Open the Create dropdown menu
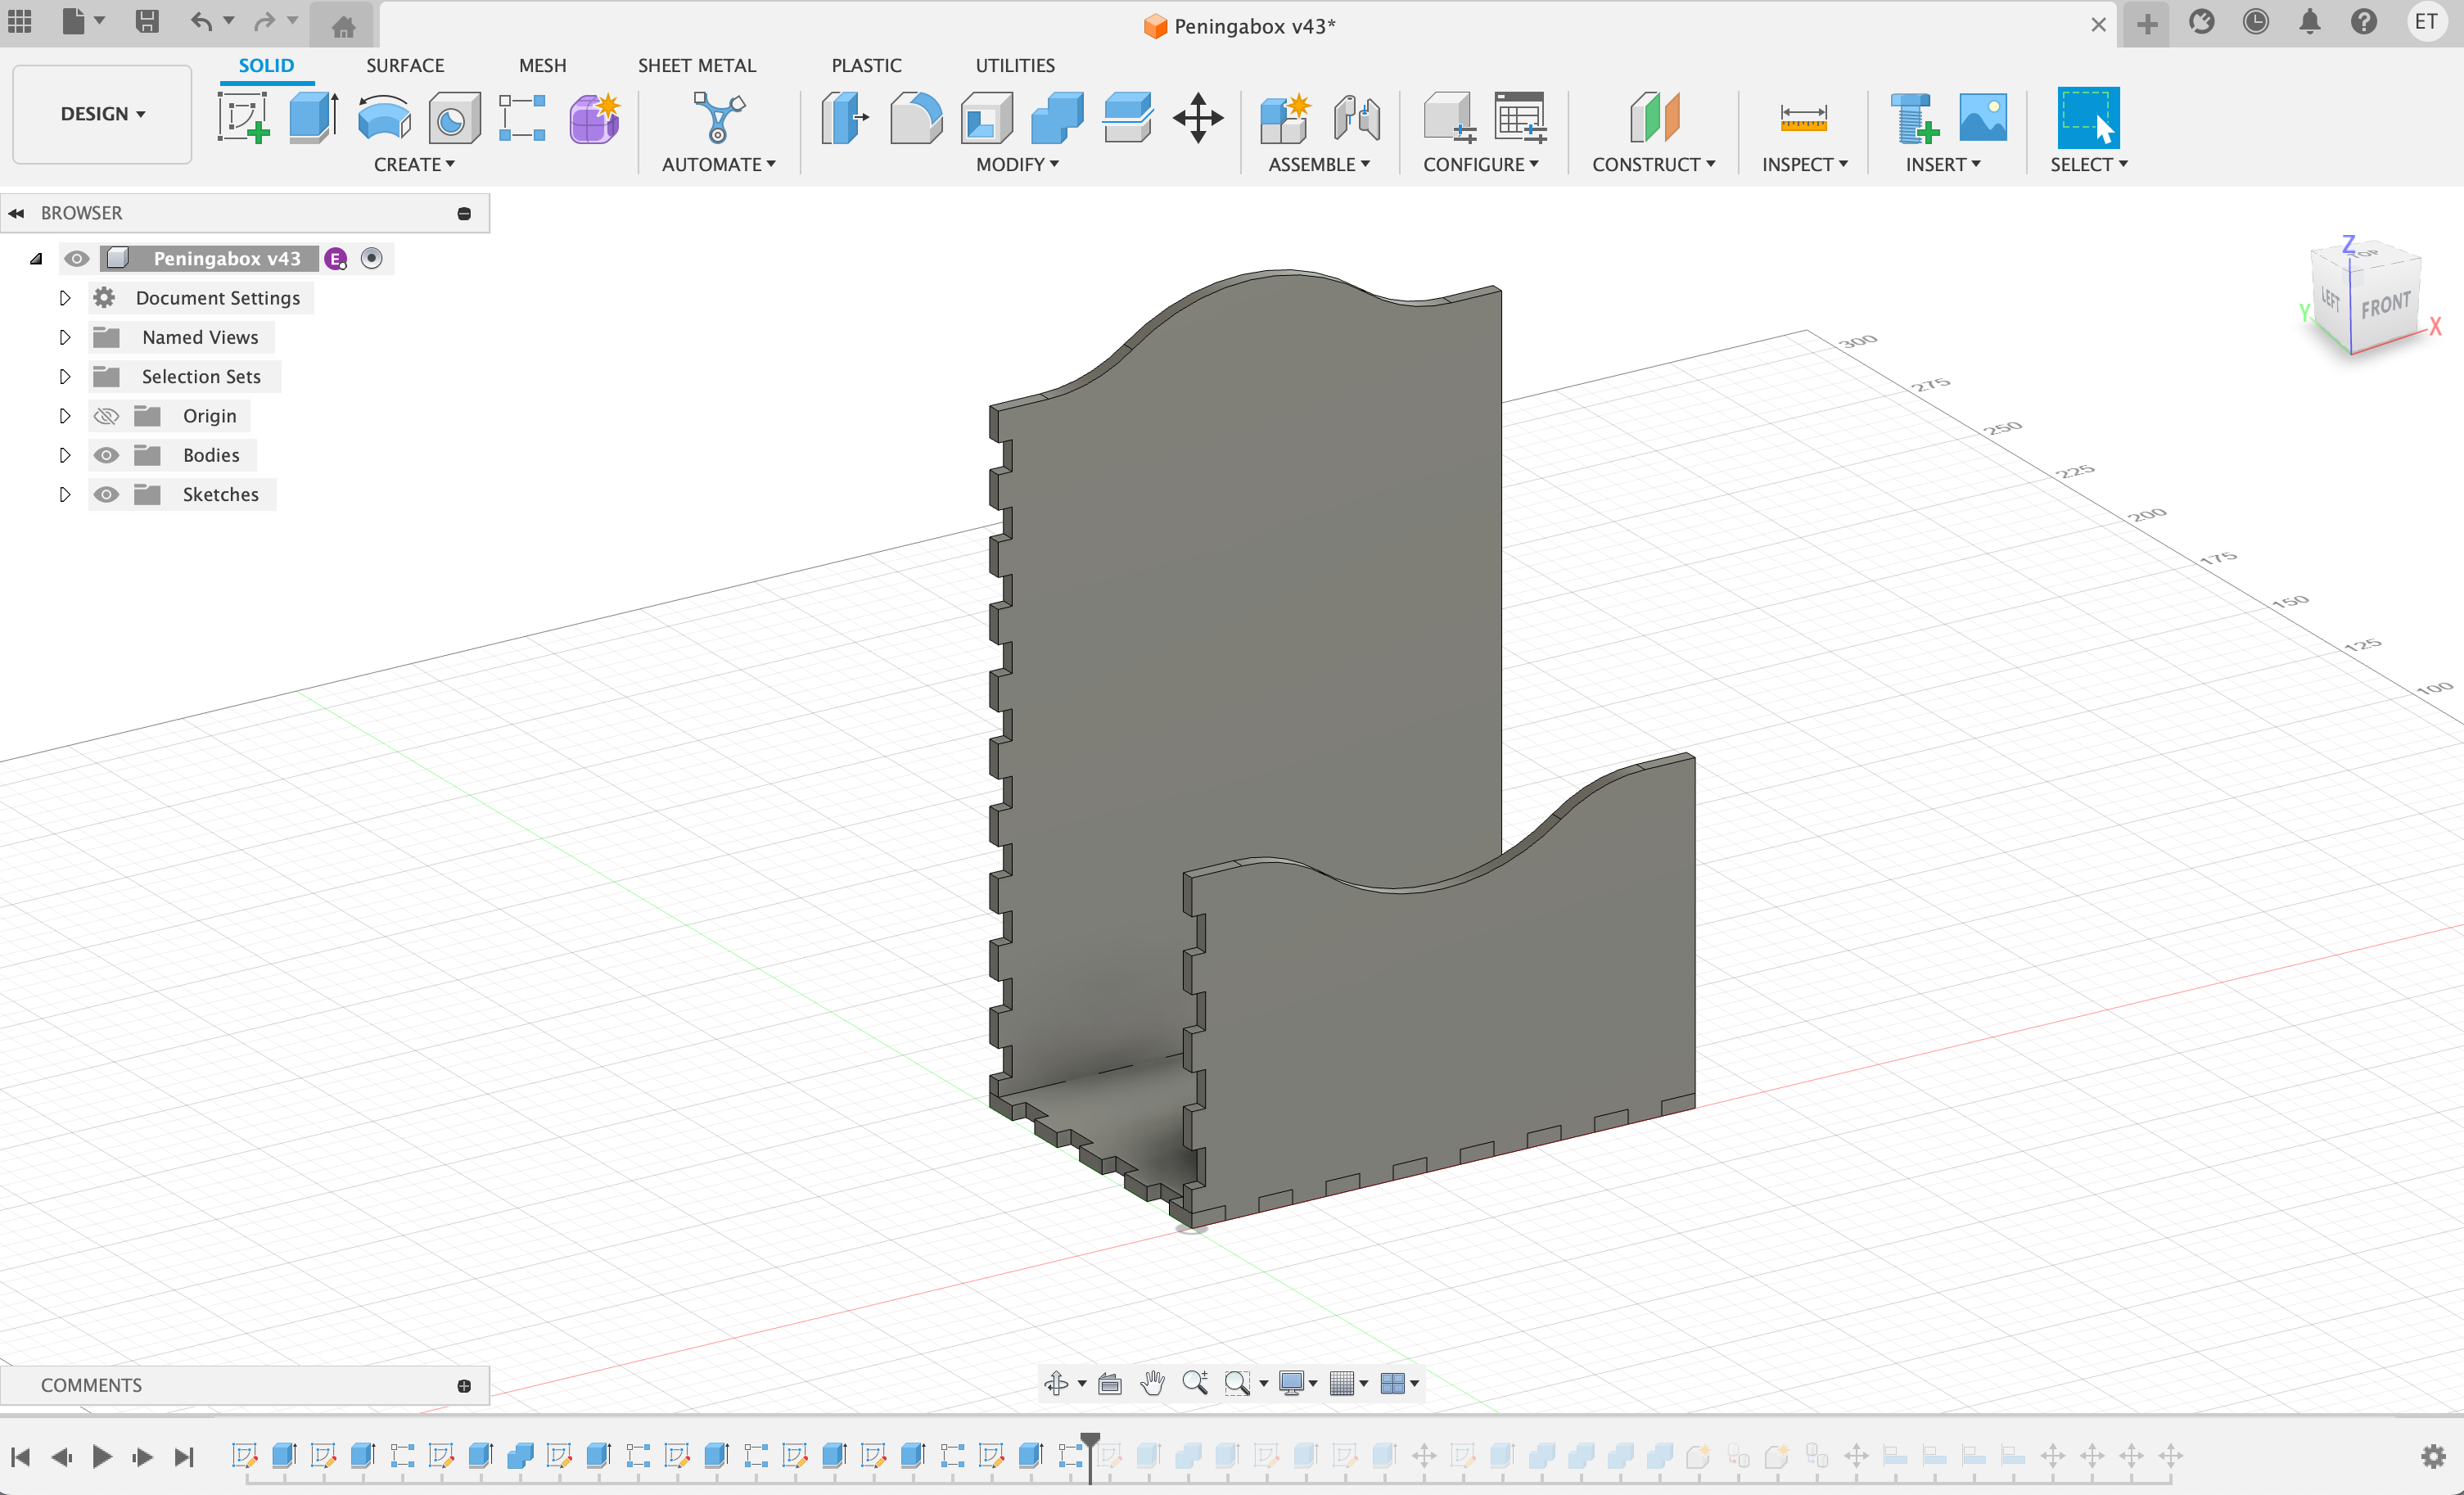Image resolution: width=2464 pixels, height=1495 pixels. [414, 164]
